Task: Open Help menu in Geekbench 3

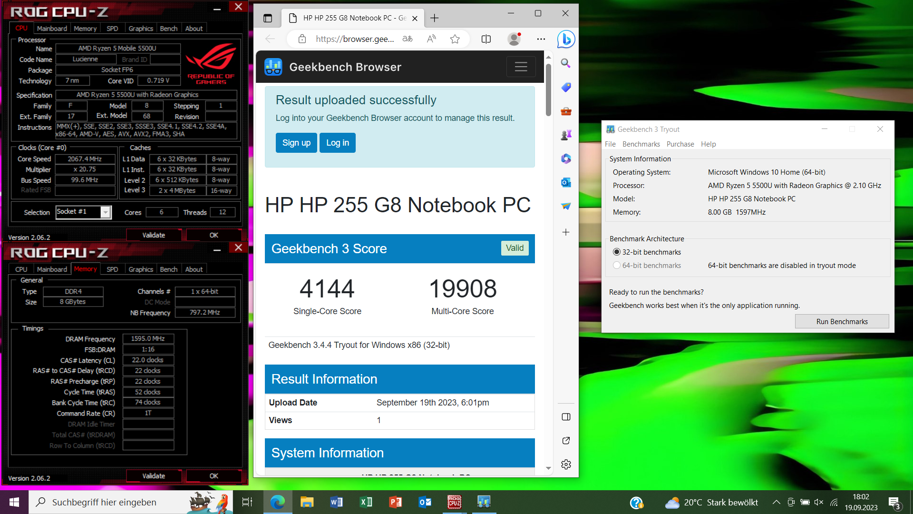Action: (x=708, y=144)
